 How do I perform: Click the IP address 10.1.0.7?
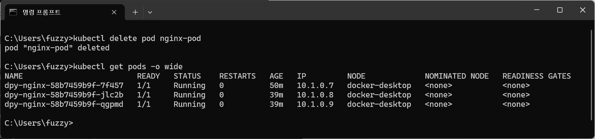[315, 86]
